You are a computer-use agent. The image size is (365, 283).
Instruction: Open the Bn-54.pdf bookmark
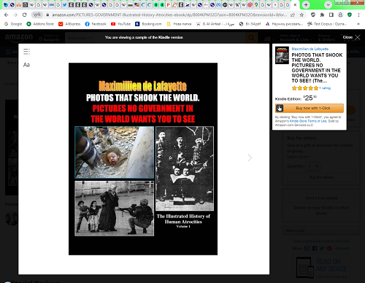pos(250,24)
